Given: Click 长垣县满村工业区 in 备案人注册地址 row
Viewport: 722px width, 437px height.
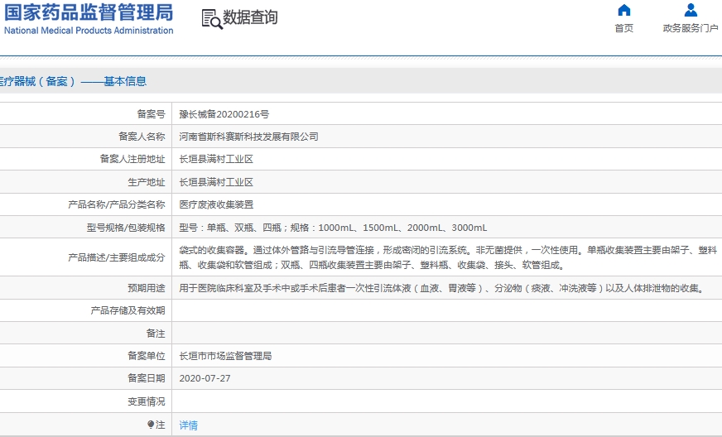Looking at the screenshot, I should (216, 160).
